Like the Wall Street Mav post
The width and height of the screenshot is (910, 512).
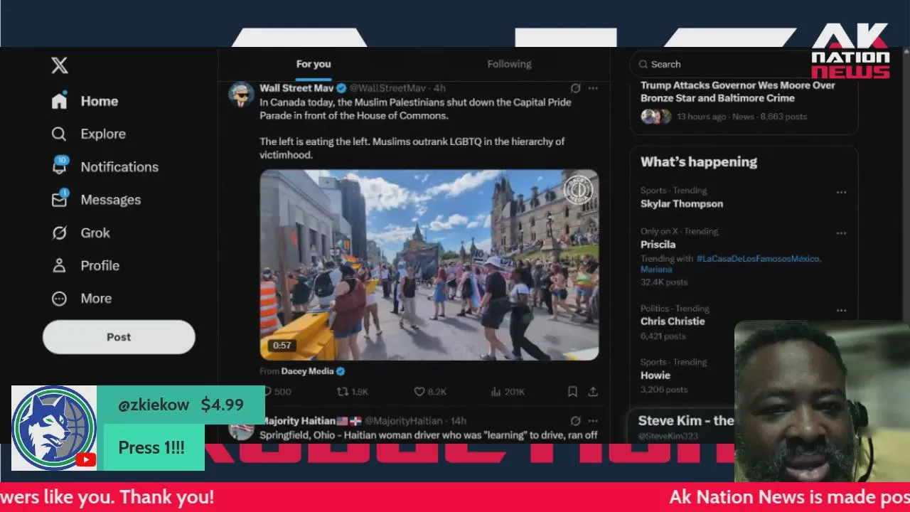point(430,392)
